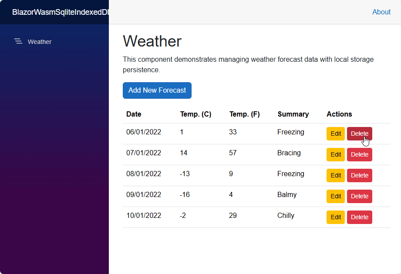The image size is (401, 274).
Task: Delete the 08/01/2022 forecast entry
Action: click(x=359, y=176)
